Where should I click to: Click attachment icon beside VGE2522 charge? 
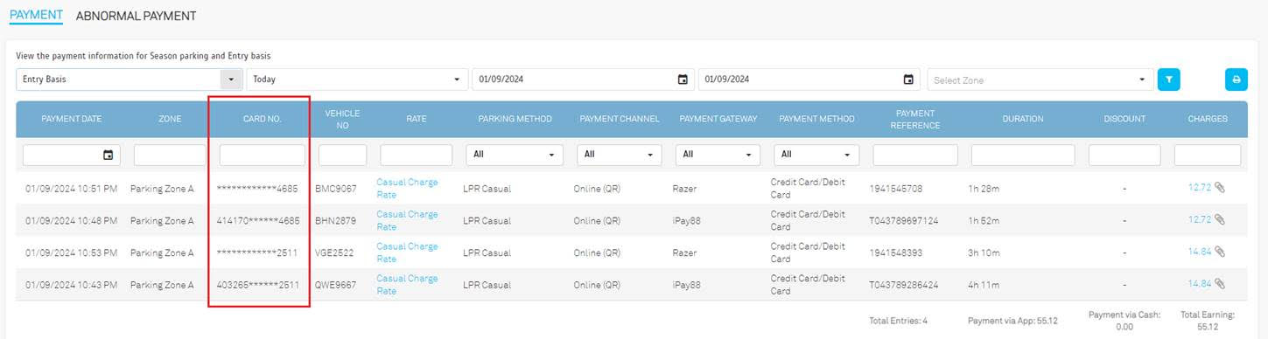tap(1220, 252)
